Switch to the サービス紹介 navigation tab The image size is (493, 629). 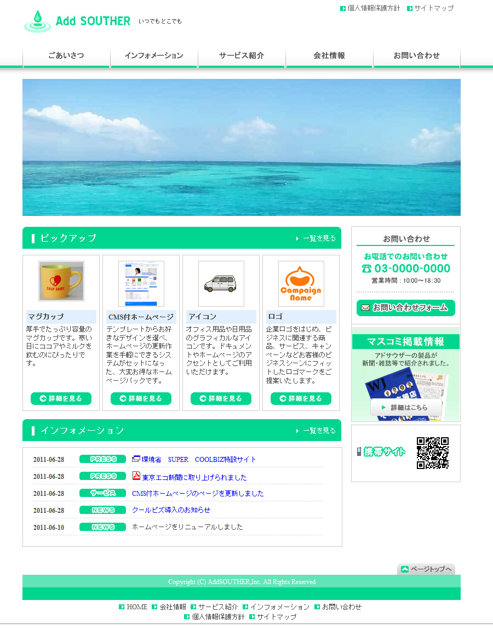pyautogui.click(x=242, y=56)
